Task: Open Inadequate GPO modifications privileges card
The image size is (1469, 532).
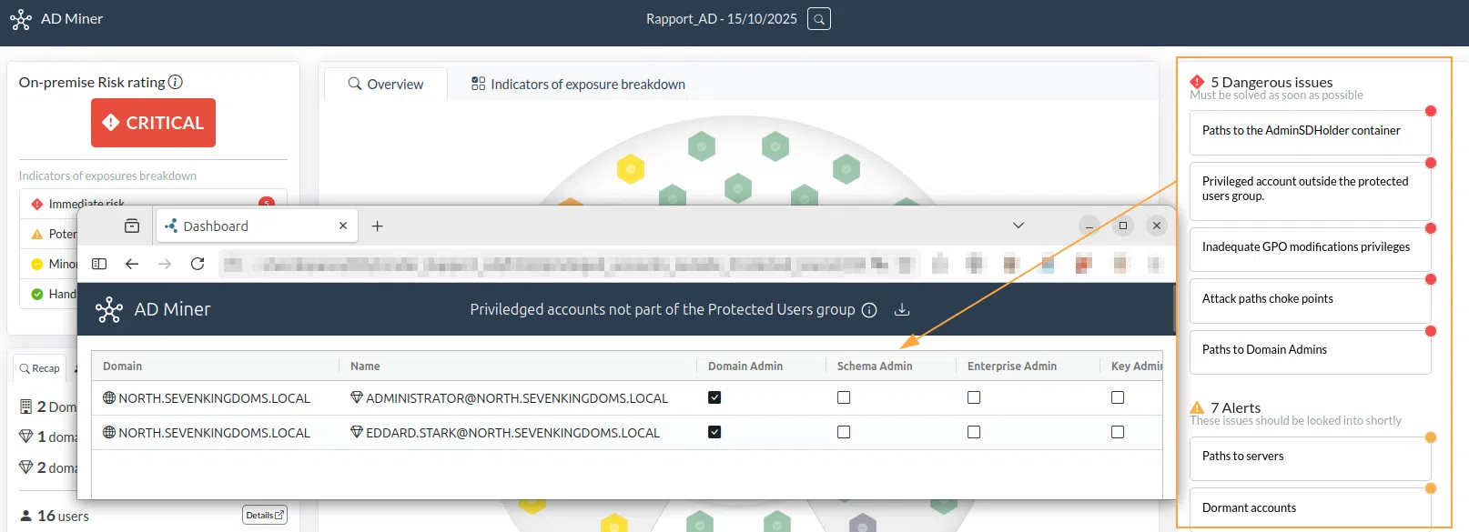Action: (x=1310, y=248)
